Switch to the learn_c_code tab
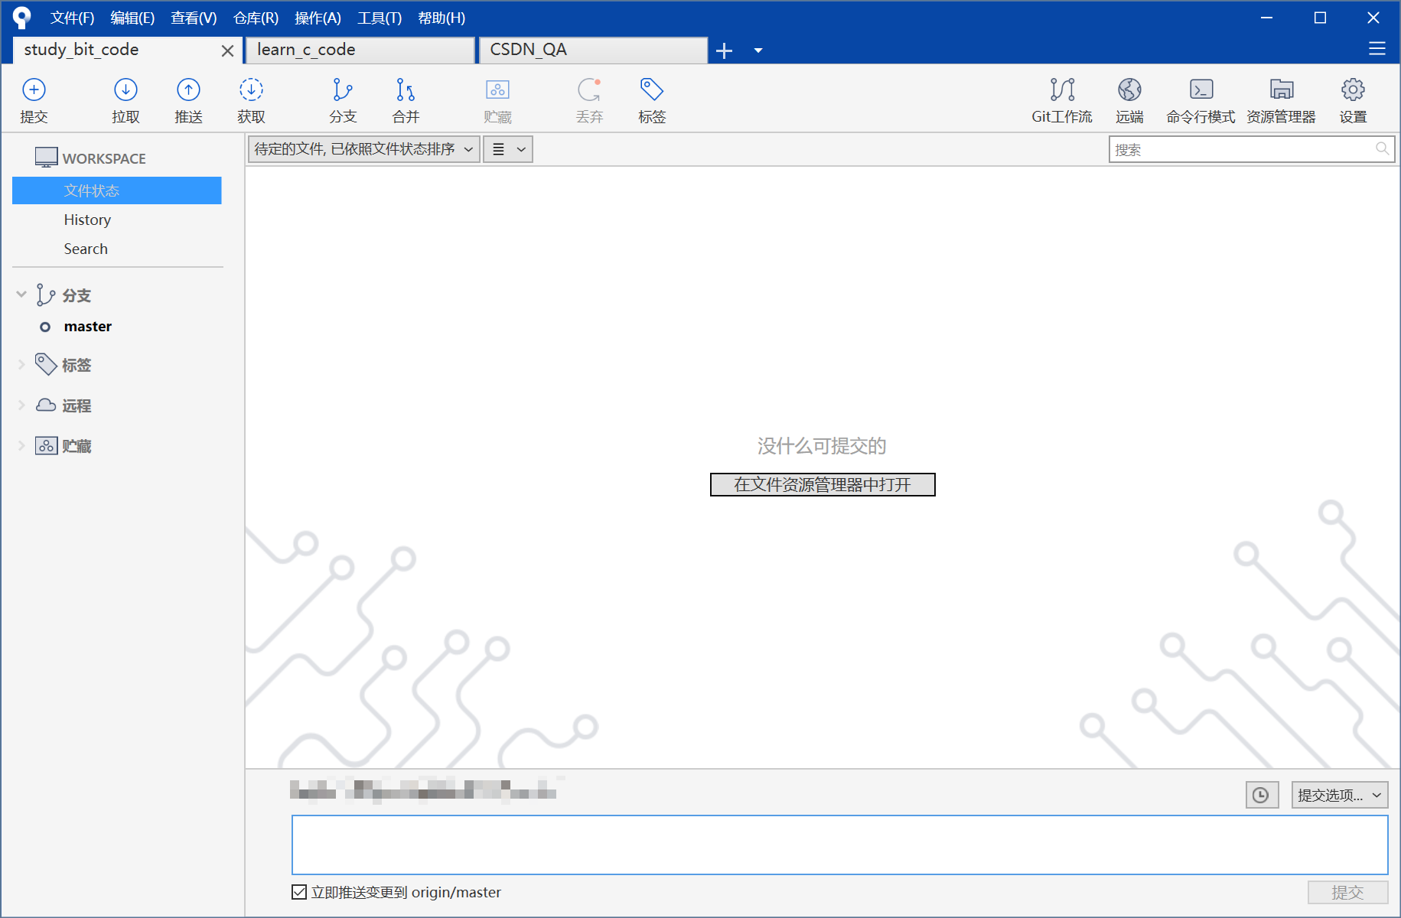Viewport: 1401px width, 918px height. point(360,50)
